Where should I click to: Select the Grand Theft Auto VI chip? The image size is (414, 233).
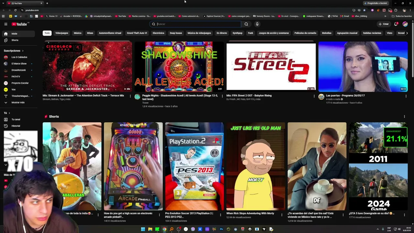click(x=137, y=33)
